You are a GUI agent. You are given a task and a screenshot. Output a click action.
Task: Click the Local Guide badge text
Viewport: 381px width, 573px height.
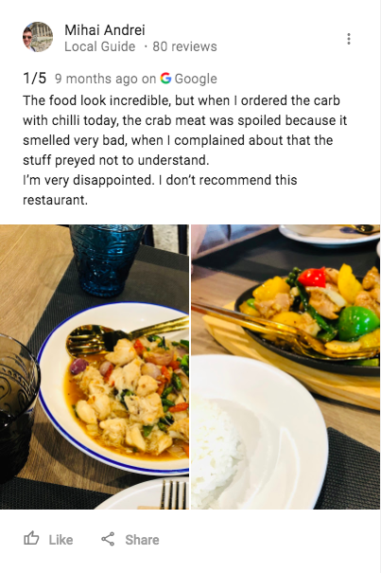pyautogui.click(x=99, y=46)
